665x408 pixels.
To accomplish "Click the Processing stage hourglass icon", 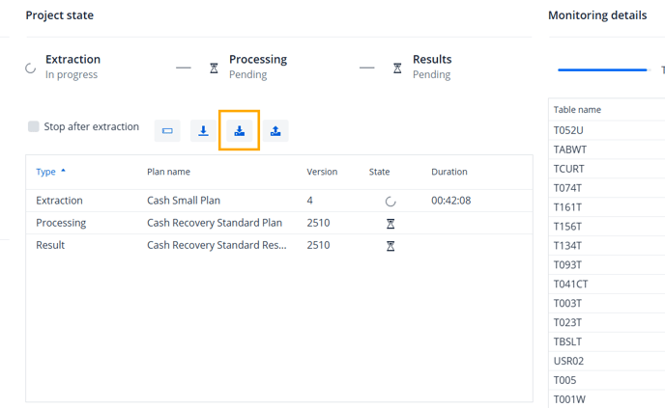I will click(214, 68).
